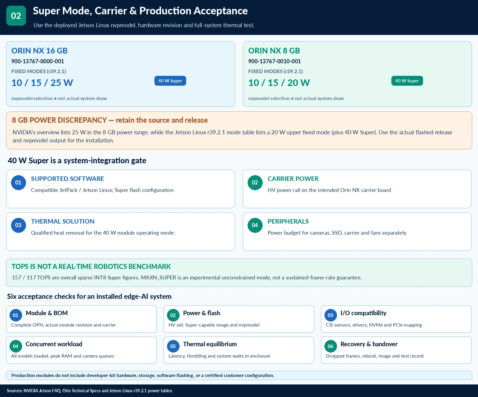Click the I/O compatibility card title
Screen dimensions: 478x397
(x=363, y=313)
